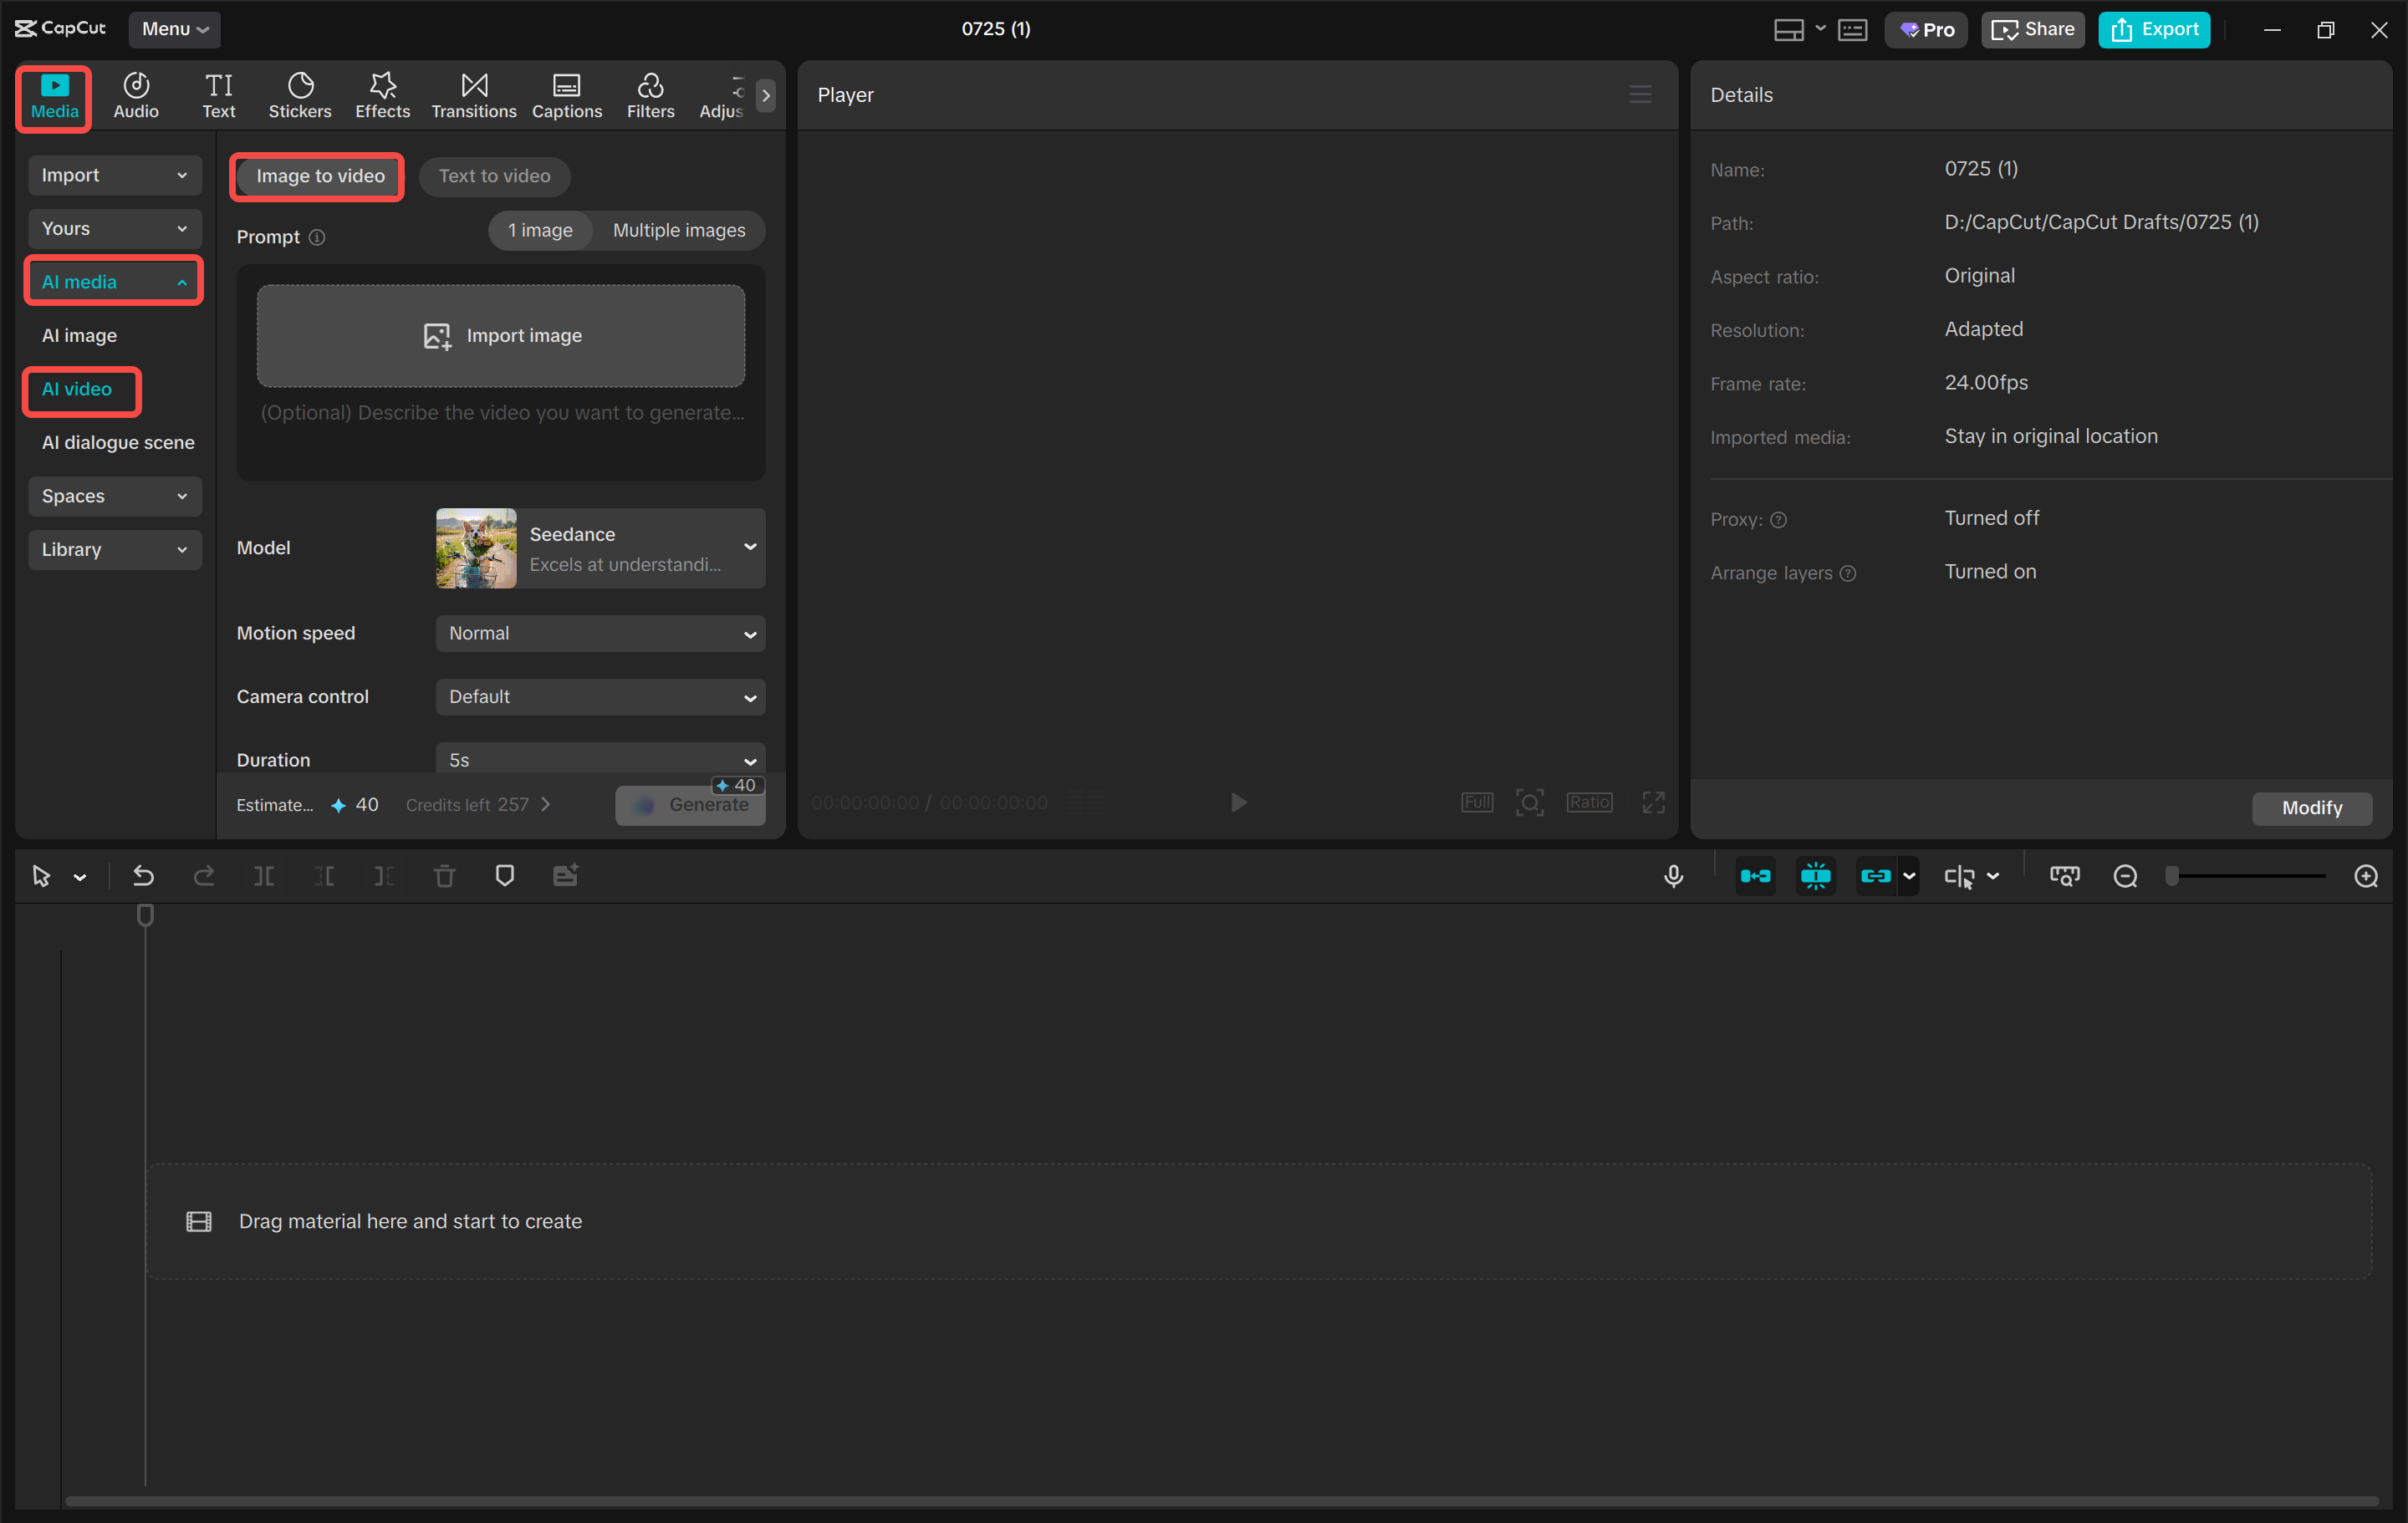The height and width of the screenshot is (1523, 2408).
Task: Open the Effects panel
Action: click(x=382, y=95)
